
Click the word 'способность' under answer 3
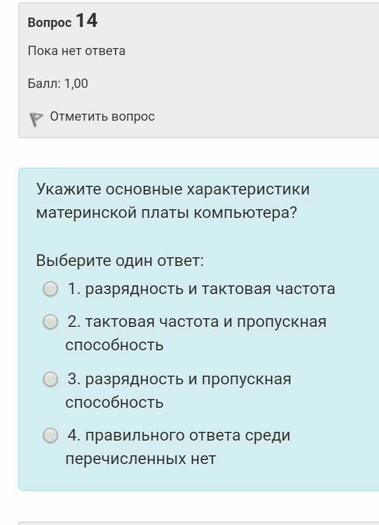click(114, 403)
